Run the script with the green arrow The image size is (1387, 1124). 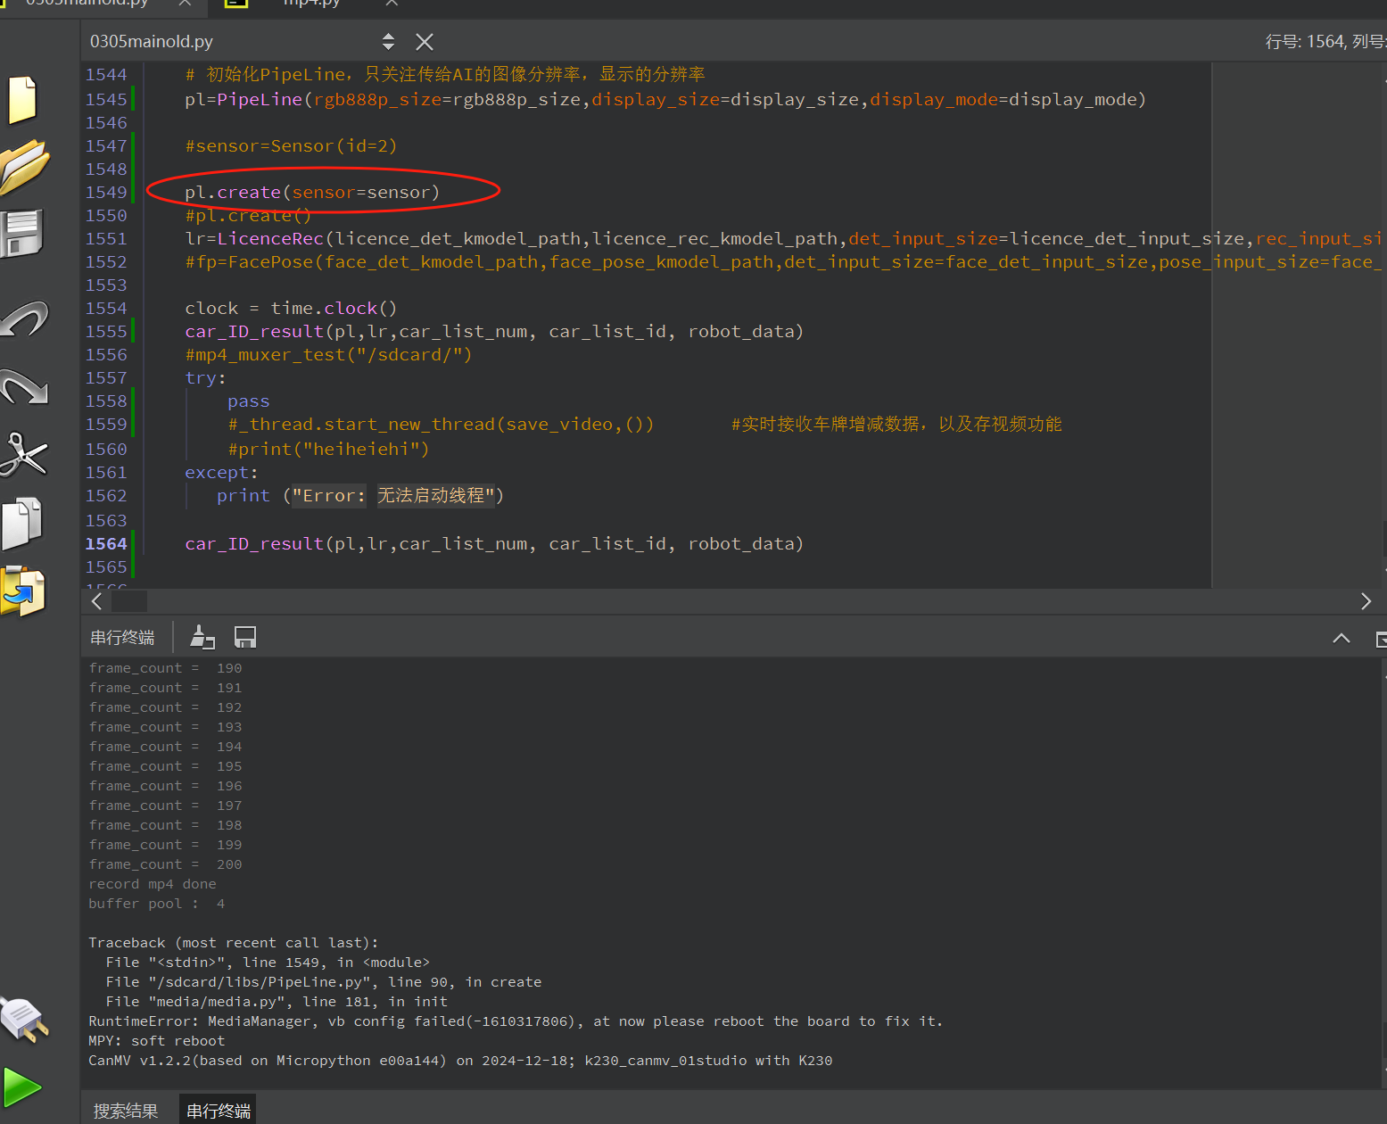(x=22, y=1087)
